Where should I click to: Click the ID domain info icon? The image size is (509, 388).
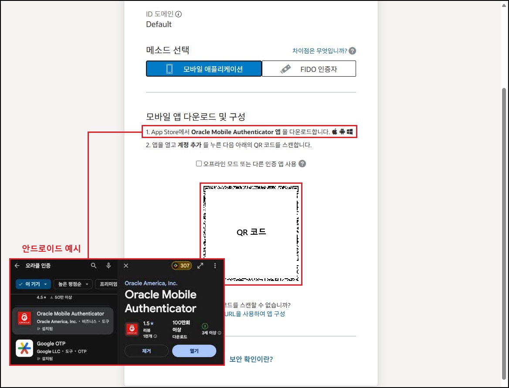pos(179,14)
